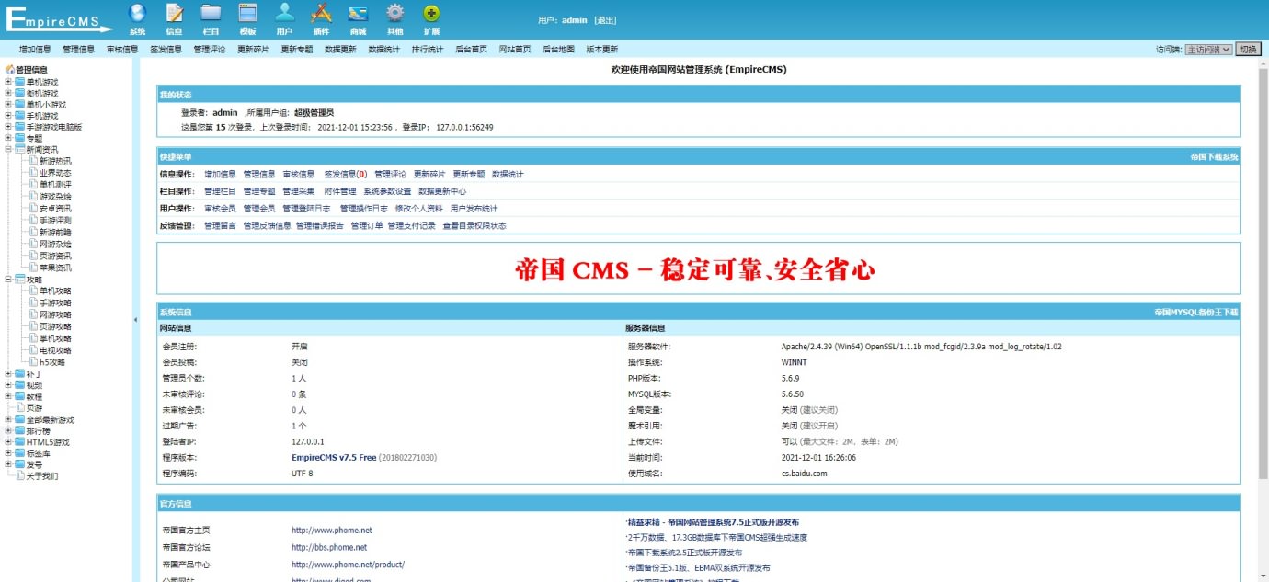Select 安卓资讯 in the tree

(x=55, y=208)
